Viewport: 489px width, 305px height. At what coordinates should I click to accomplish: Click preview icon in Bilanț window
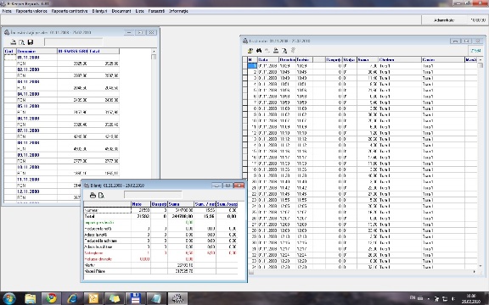click(x=101, y=195)
